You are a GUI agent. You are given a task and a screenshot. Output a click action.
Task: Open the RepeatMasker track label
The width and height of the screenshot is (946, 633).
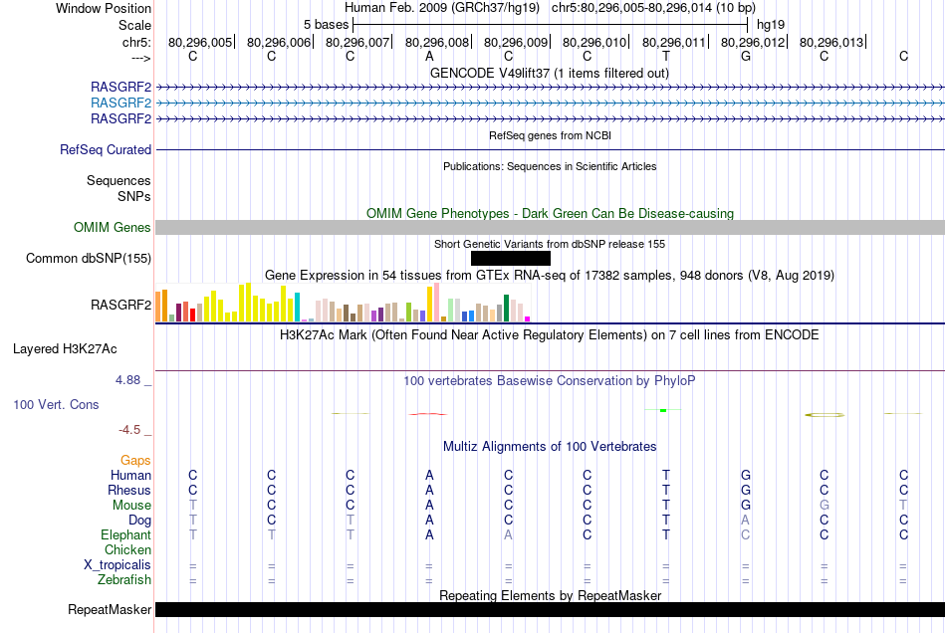click(110, 609)
